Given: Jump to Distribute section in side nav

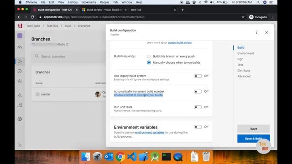Looking at the screenshot, I should pyautogui.click(x=244, y=71).
